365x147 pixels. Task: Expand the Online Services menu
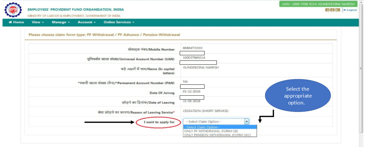tap(119, 22)
